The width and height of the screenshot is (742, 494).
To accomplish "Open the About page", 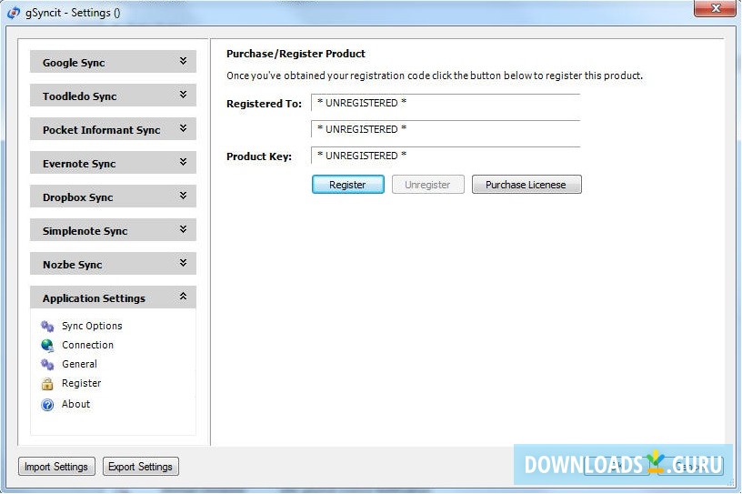I will (x=75, y=404).
